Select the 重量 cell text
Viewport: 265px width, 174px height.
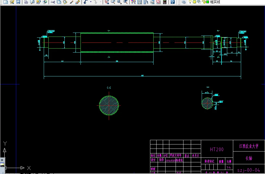[222, 162]
